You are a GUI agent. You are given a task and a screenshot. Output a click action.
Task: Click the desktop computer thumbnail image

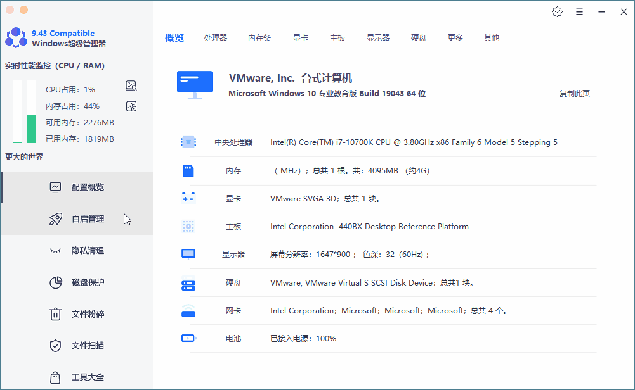click(x=195, y=82)
